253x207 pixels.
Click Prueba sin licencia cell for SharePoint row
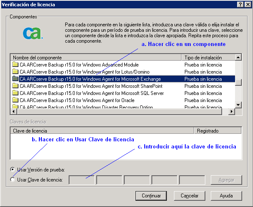pos(203,86)
